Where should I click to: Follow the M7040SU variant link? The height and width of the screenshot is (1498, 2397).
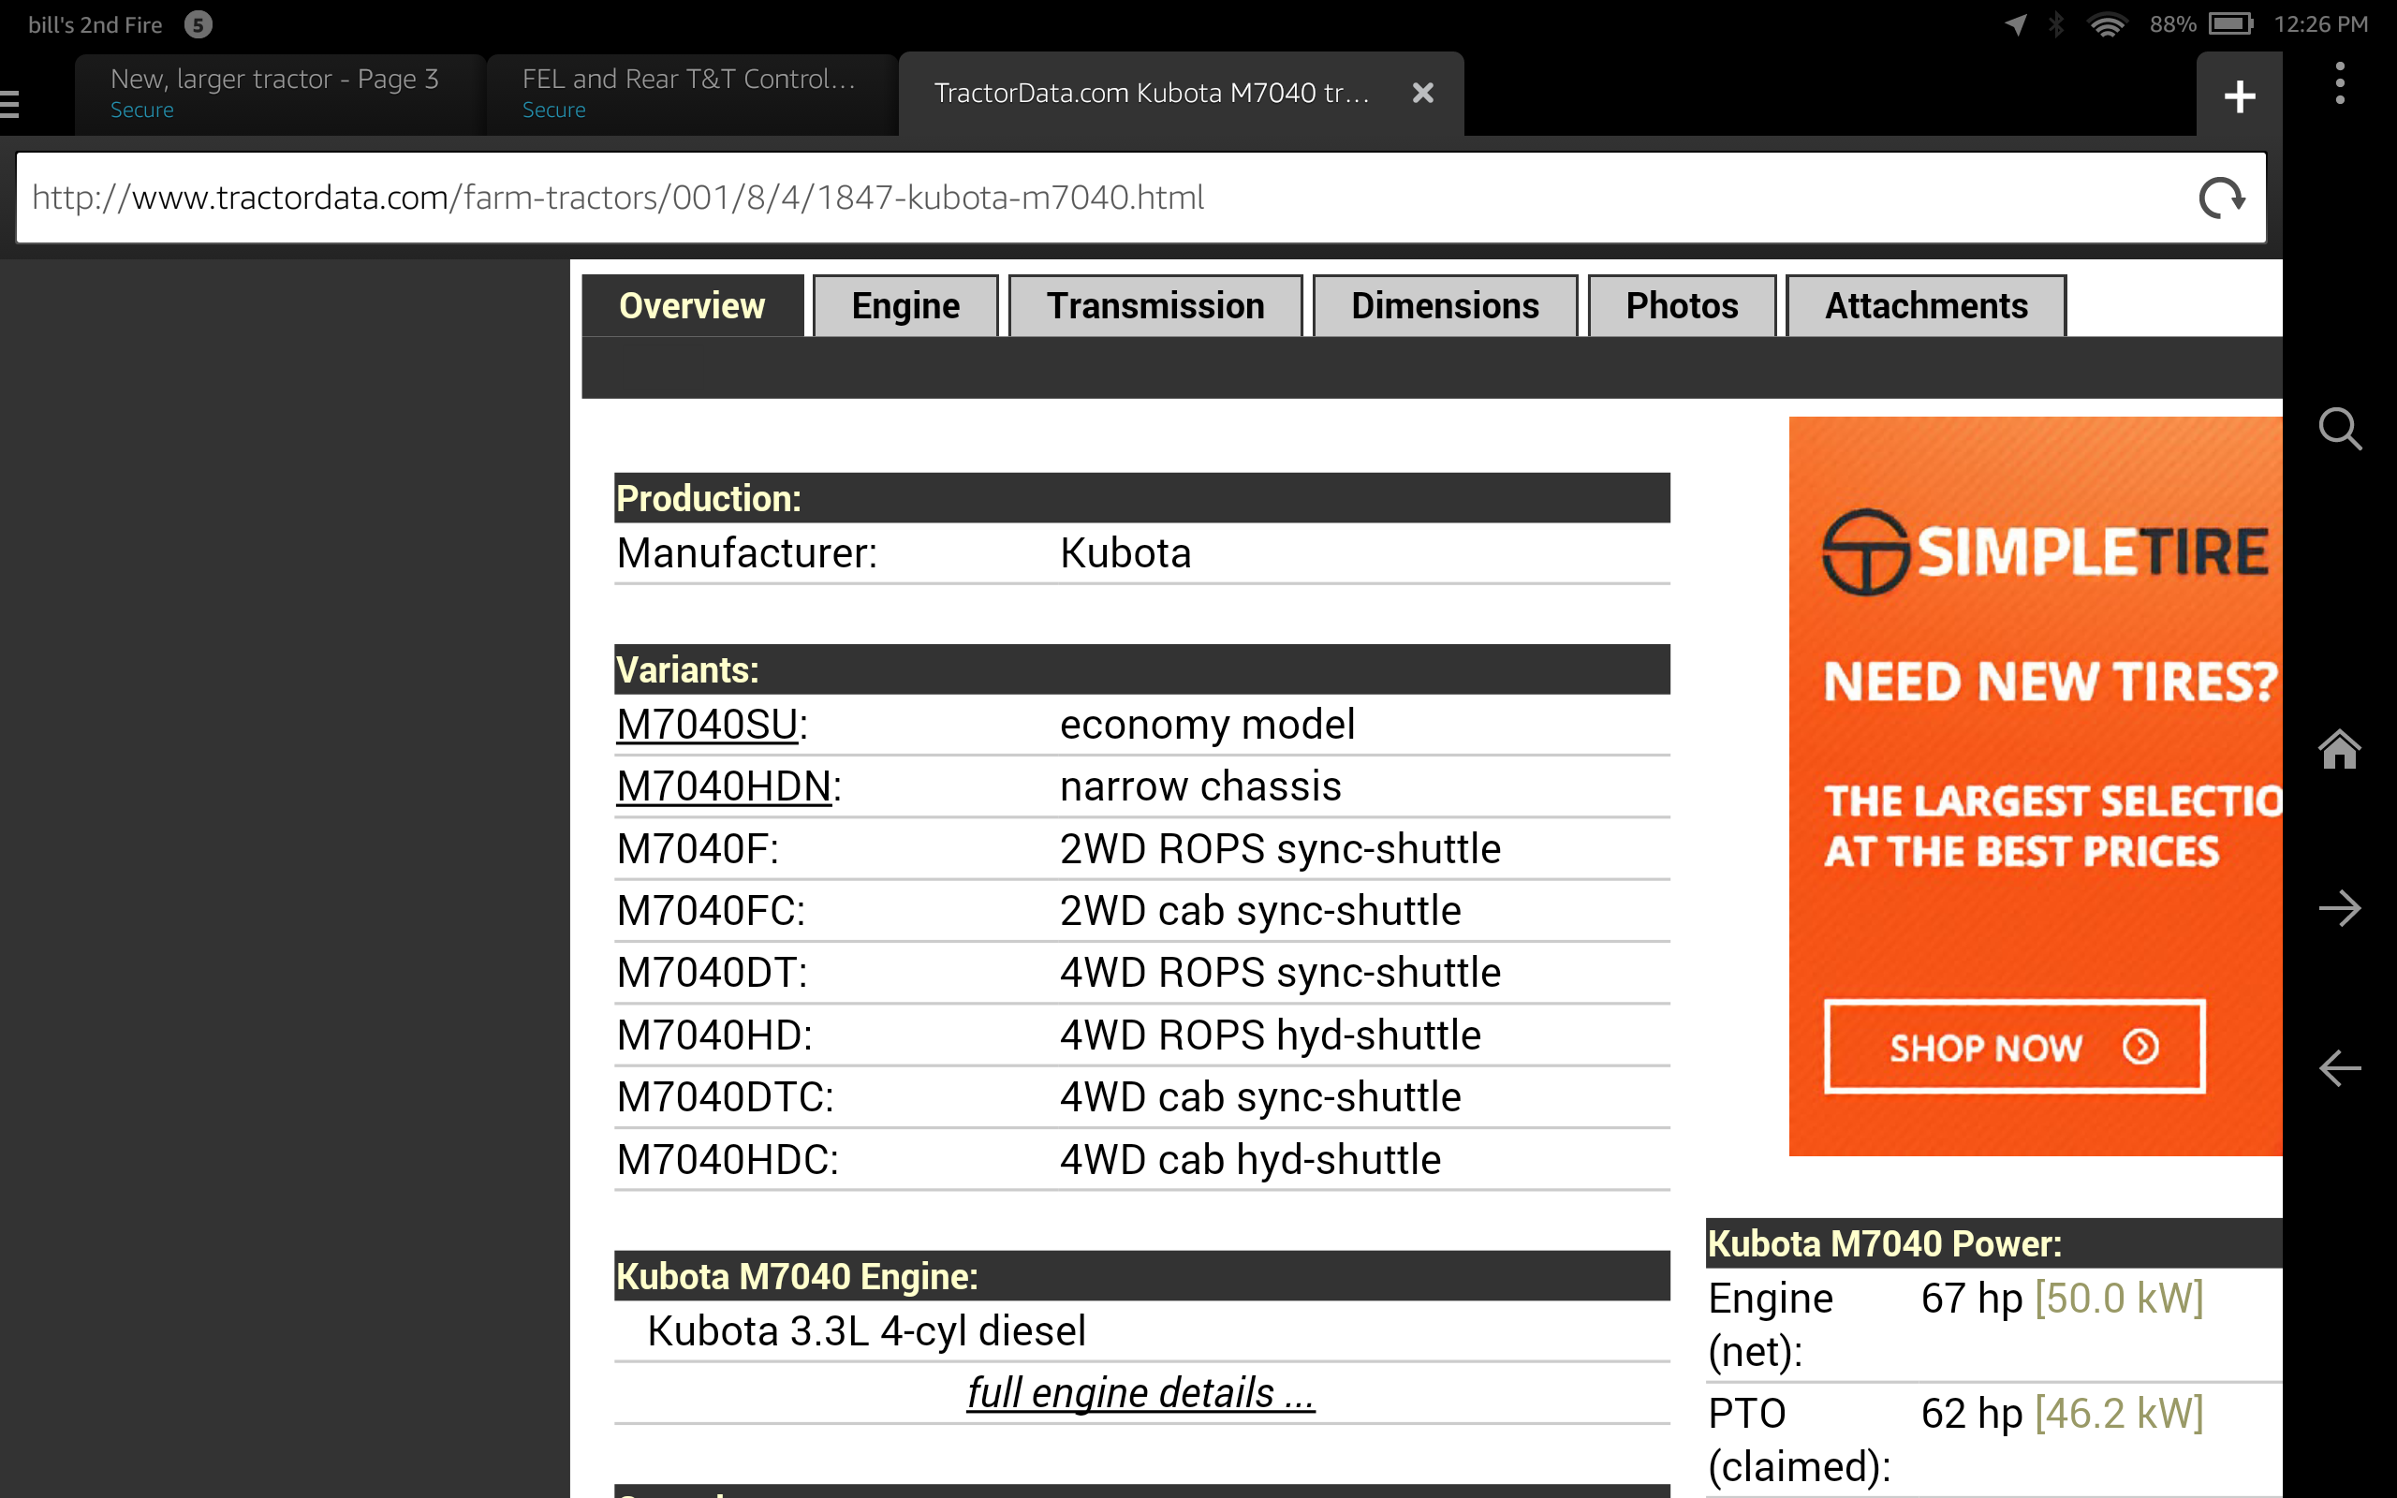tap(707, 725)
